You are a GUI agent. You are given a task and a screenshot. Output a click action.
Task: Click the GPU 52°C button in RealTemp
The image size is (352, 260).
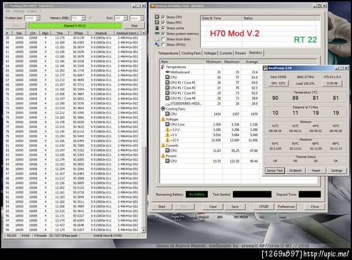click(278, 83)
